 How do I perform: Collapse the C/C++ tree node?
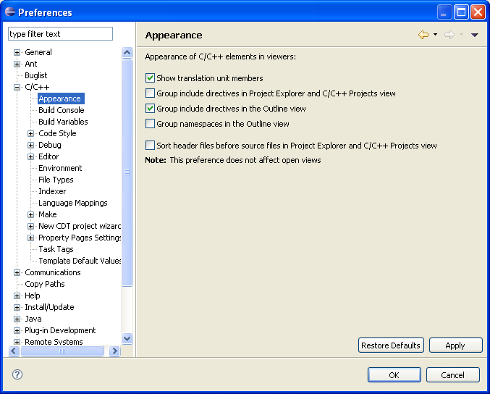(x=17, y=87)
